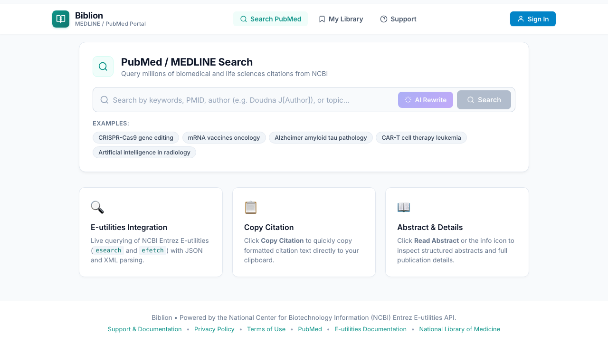Click the Copy Citation card heading
Screen dimensions: 608x346
269,227
